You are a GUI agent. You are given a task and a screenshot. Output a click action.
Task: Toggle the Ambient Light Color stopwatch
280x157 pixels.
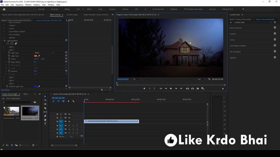point(7,86)
